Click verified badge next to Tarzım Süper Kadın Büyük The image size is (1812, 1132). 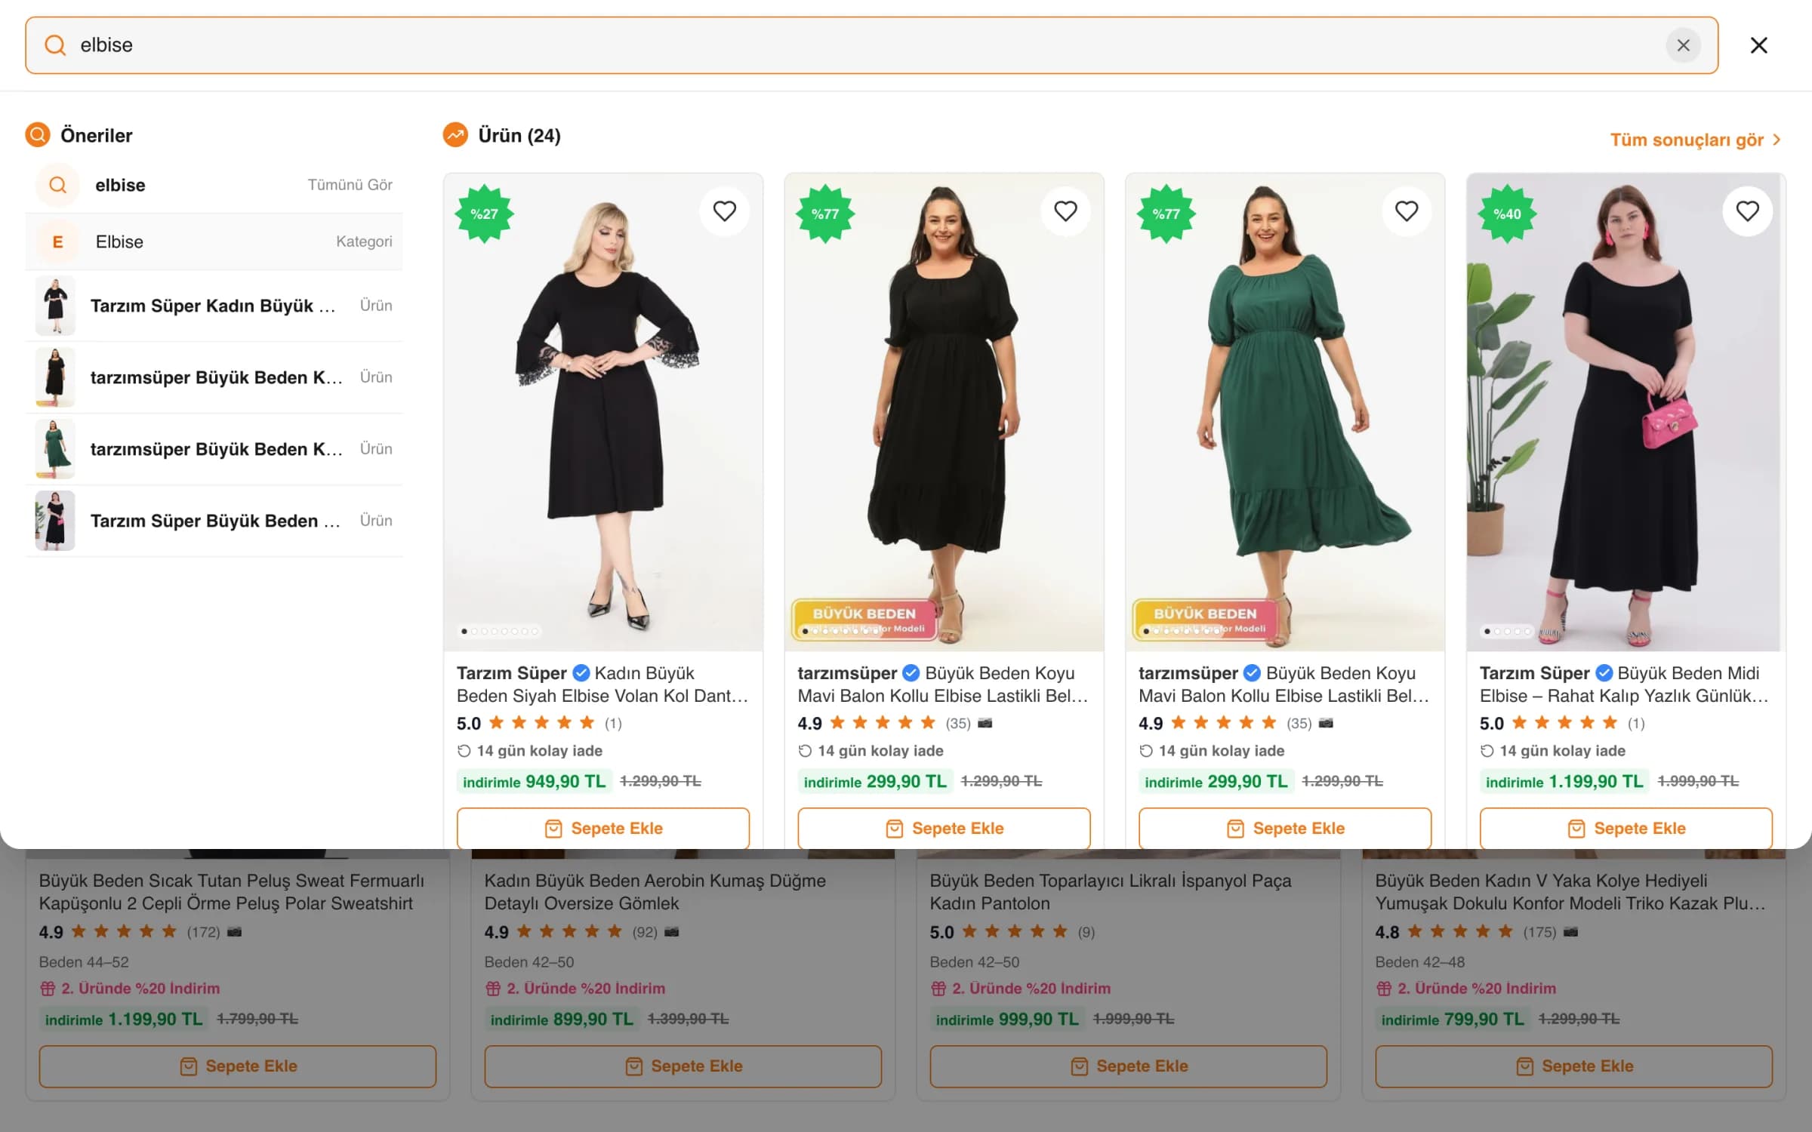click(581, 672)
